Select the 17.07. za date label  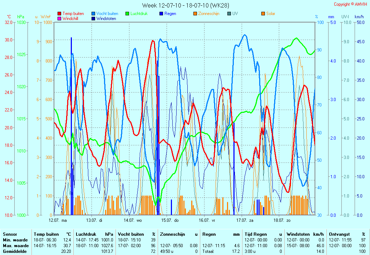(245, 221)
